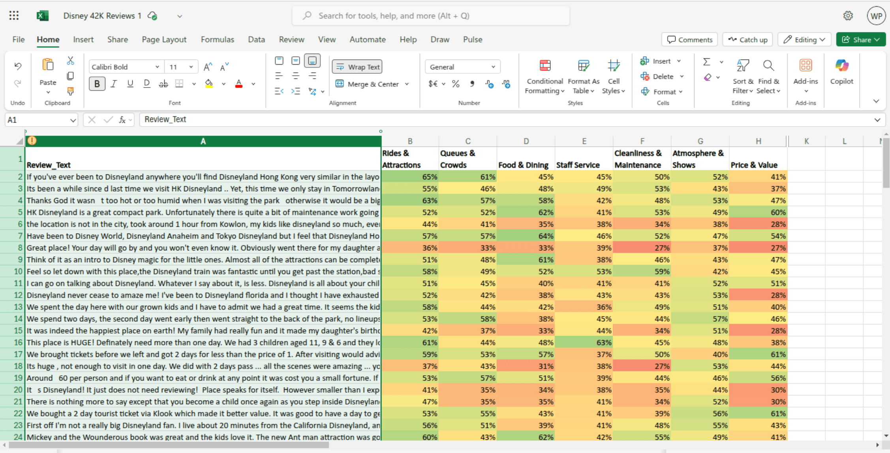890x453 pixels.
Task: Click the AutoSum sigma icon
Action: tap(707, 62)
